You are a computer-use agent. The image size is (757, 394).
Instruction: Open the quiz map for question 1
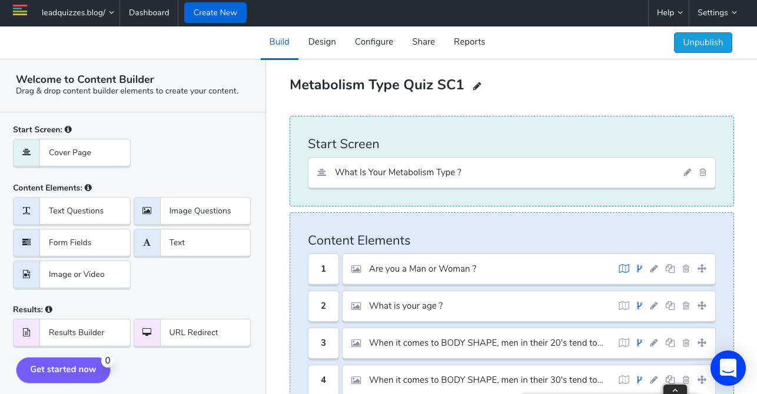click(x=623, y=268)
